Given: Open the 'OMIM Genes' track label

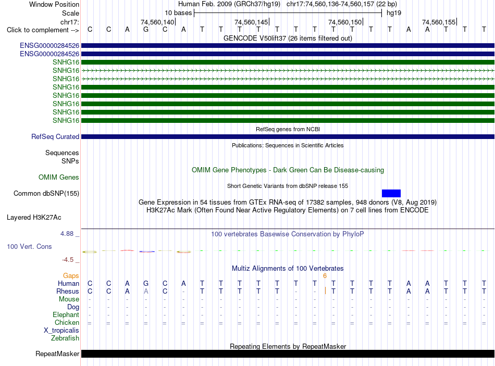Looking at the screenshot, I should tap(58, 178).
